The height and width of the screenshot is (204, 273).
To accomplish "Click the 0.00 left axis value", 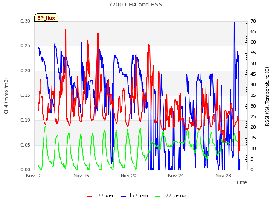I will pos(26,170).
